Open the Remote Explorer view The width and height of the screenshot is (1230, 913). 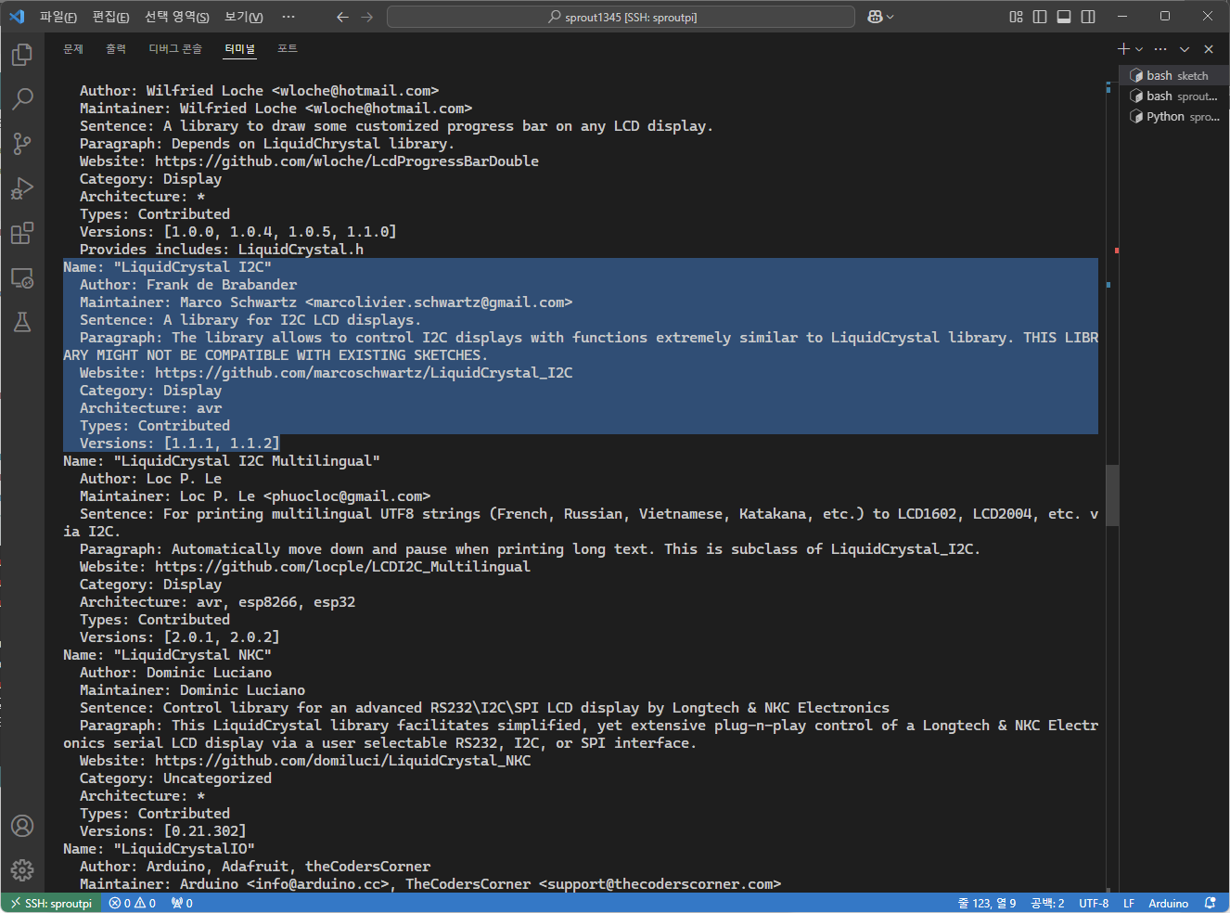22,277
